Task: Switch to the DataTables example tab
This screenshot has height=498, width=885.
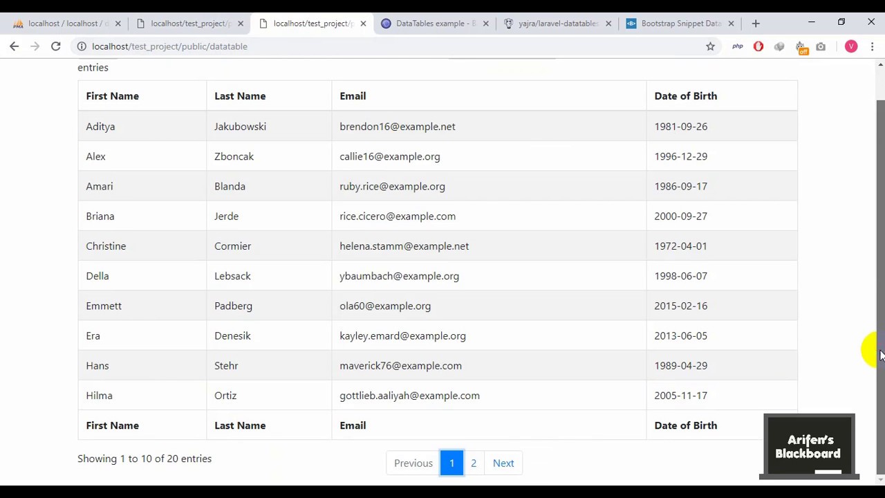Action: (x=434, y=24)
